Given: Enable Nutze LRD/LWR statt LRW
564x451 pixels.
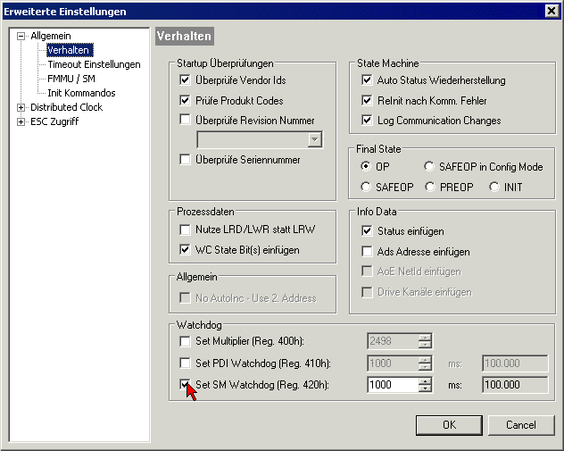Looking at the screenshot, I should (x=186, y=230).
